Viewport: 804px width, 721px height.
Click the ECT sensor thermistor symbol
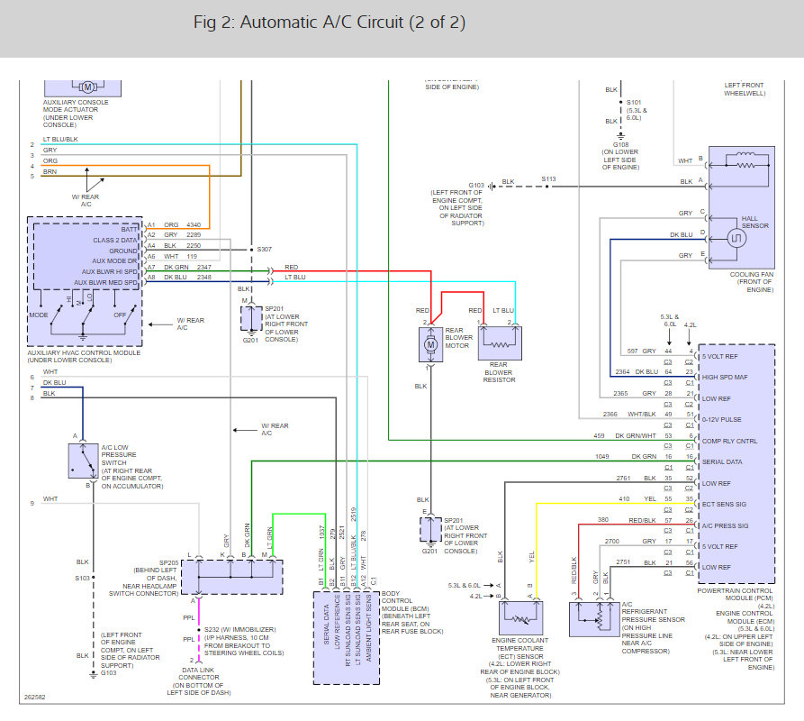coord(521,618)
